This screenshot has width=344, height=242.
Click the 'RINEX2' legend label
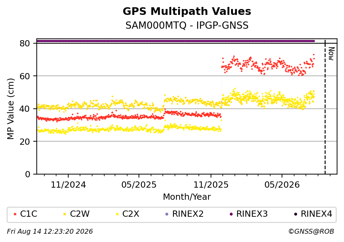coord(188,214)
